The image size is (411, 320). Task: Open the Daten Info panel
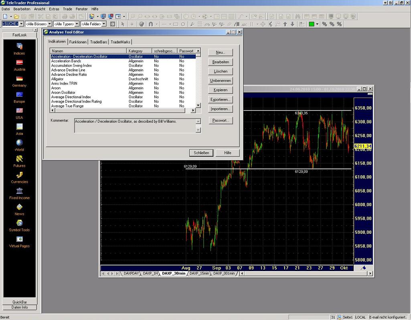pos(20,307)
